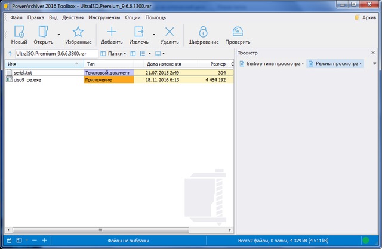
Task: Expand the Папки (Folders) dropdown
Action: point(113,54)
